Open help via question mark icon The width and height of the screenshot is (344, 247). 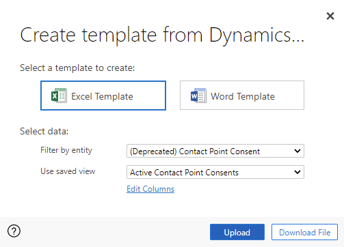click(x=14, y=231)
